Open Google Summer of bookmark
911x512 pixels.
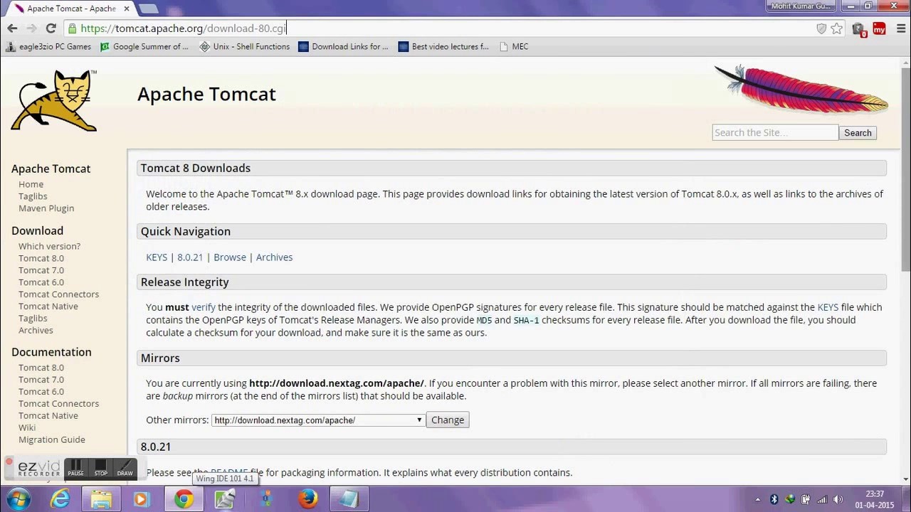click(144, 46)
